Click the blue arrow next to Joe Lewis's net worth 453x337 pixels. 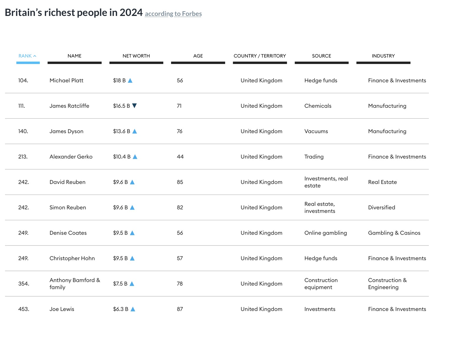point(133,309)
